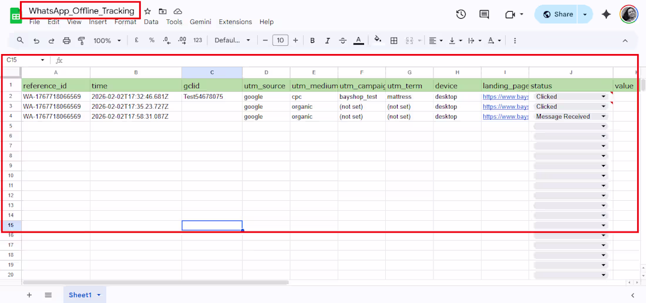Open the Google account avatar

(x=629, y=14)
